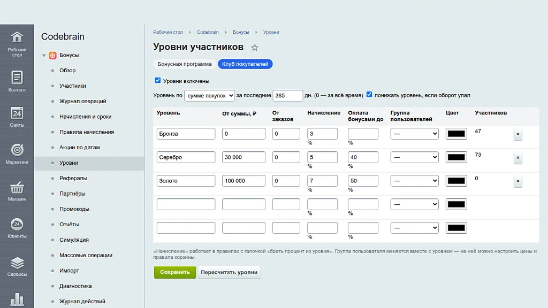Open user group dropdown for Золото
The image size is (548, 308).
click(414, 181)
